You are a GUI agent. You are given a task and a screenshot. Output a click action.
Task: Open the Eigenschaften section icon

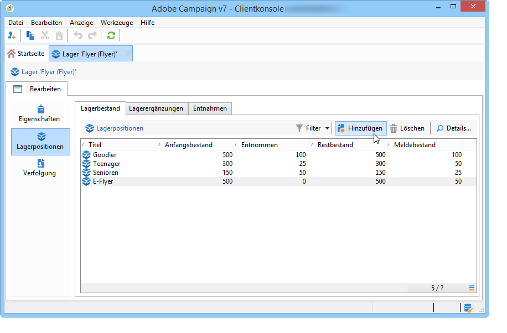coord(41,109)
